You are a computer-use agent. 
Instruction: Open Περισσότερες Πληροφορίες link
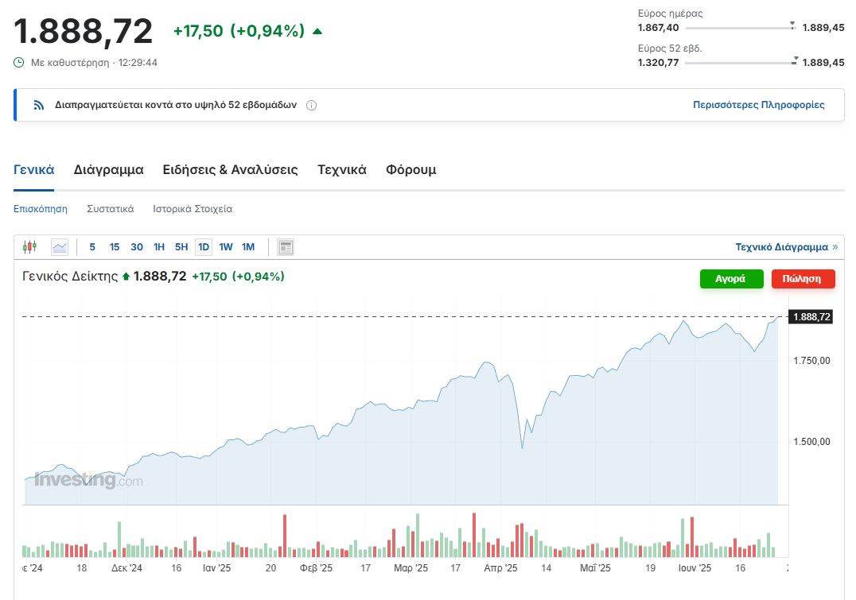758,105
